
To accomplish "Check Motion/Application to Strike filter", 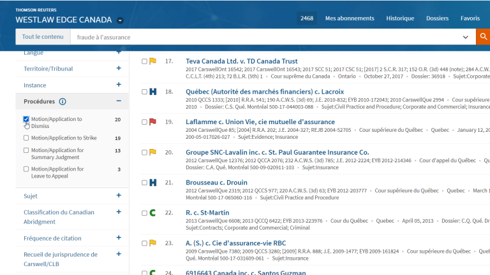I will coord(26,137).
